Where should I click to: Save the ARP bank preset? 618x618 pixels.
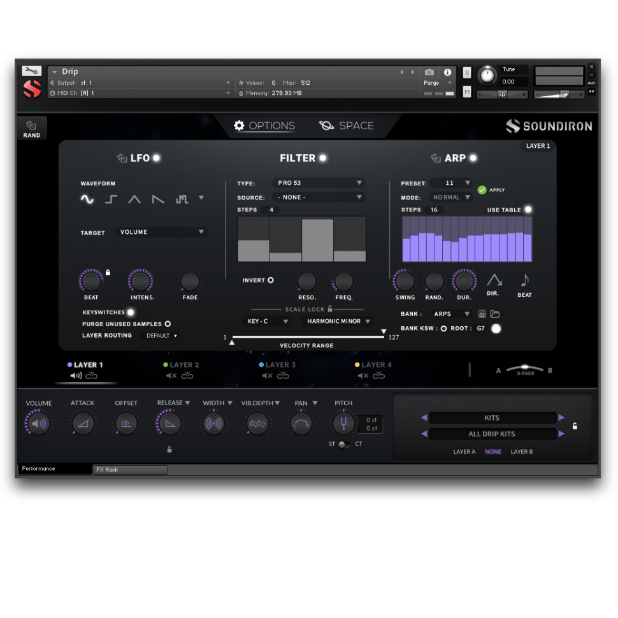[x=482, y=314]
